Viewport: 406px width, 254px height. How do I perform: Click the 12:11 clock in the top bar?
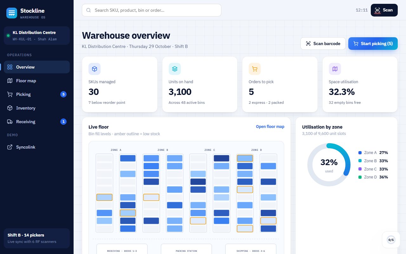click(x=362, y=10)
